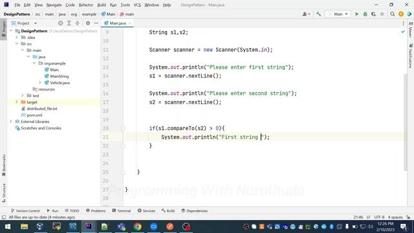Click the editor vertical scrollbar

coord(406,122)
